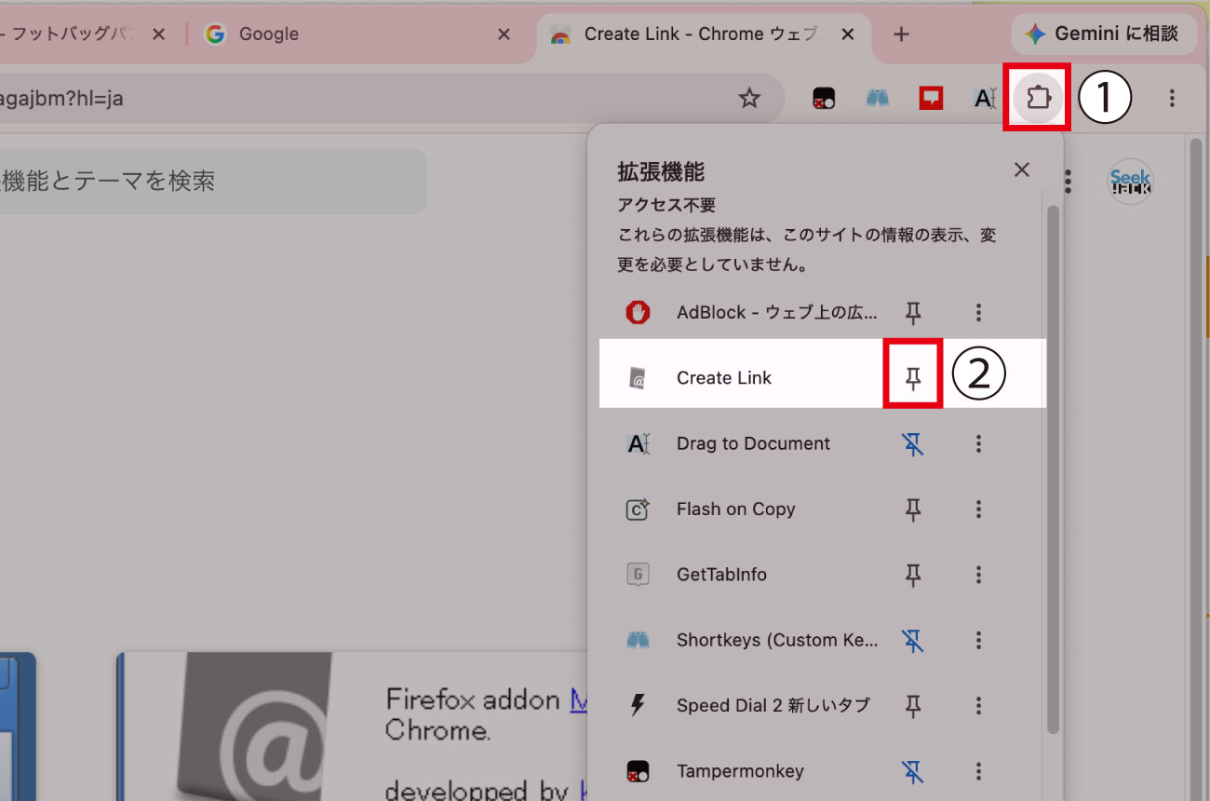The image size is (1210, 801).
Task: Click the Tampermonkey list icon
Action: pos(638,771)
